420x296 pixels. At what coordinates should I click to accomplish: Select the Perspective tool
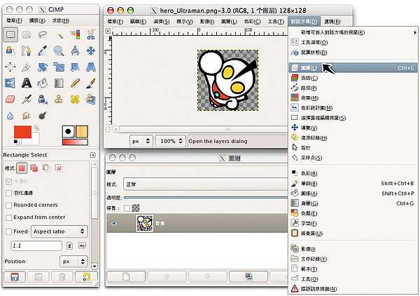point(91,67)
